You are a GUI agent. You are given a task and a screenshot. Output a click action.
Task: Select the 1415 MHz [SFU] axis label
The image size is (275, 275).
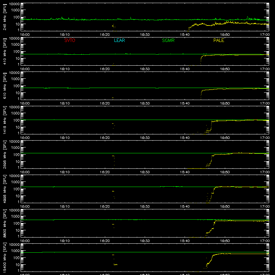[x=5, y=120]
